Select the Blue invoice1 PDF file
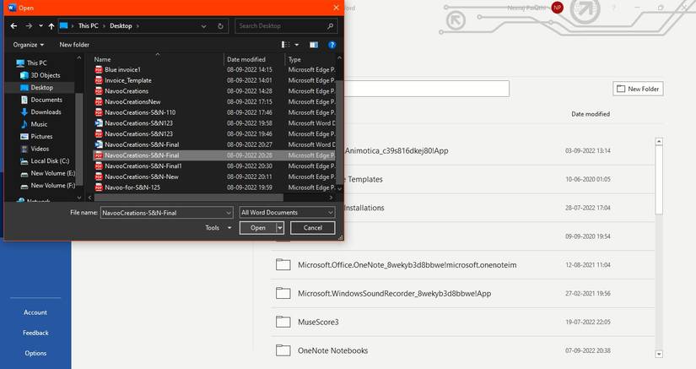 pyautogui.click(x=214, y=70)
